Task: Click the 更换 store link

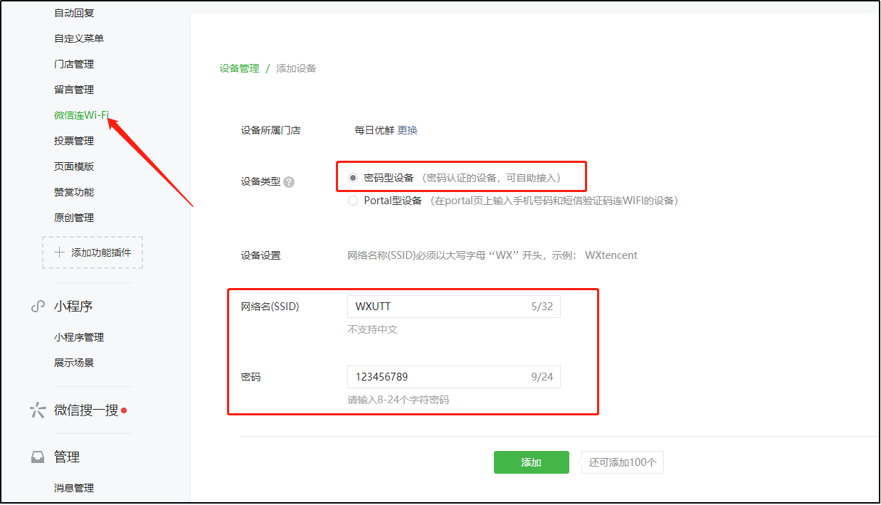Action: (x=408, y=130)
